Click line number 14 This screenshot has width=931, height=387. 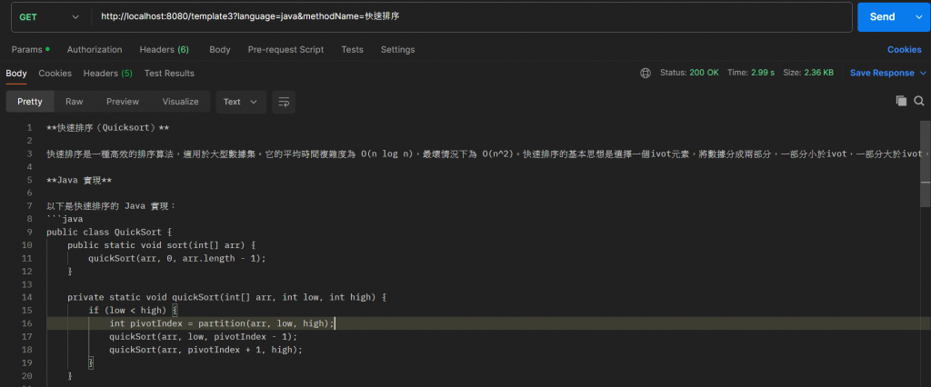26,297
